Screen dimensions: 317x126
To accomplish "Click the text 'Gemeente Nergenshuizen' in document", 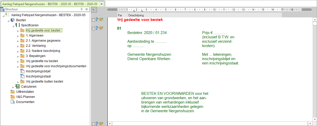I will 149,54.
